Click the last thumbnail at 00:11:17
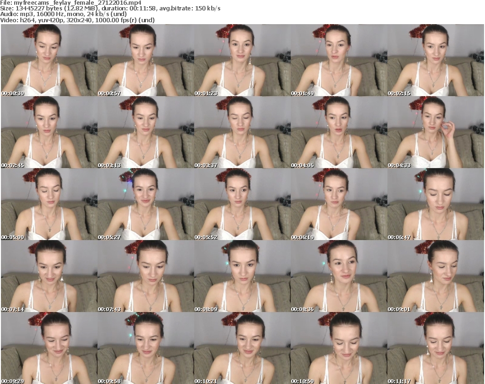 coord(435,348)
